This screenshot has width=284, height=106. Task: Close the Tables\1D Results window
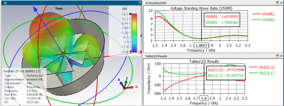281,56
